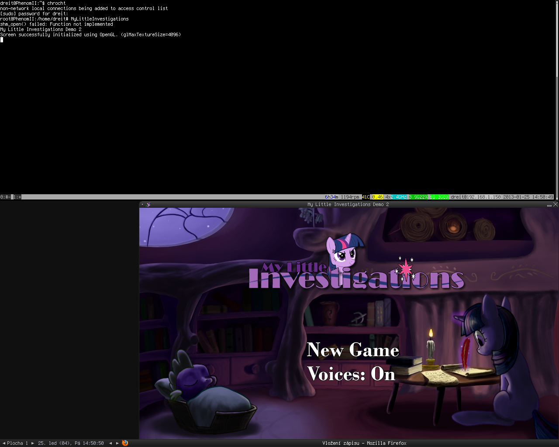Open the game window menu pony icon
Screen dimensions: 559x447
click(x=148, y=204)
